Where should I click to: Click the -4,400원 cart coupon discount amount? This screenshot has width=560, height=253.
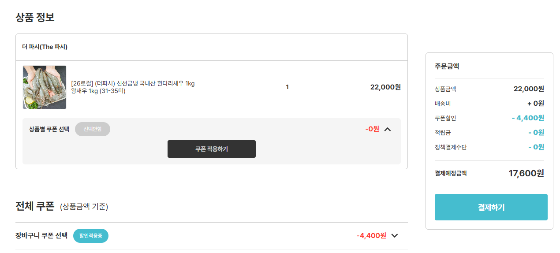371,236
